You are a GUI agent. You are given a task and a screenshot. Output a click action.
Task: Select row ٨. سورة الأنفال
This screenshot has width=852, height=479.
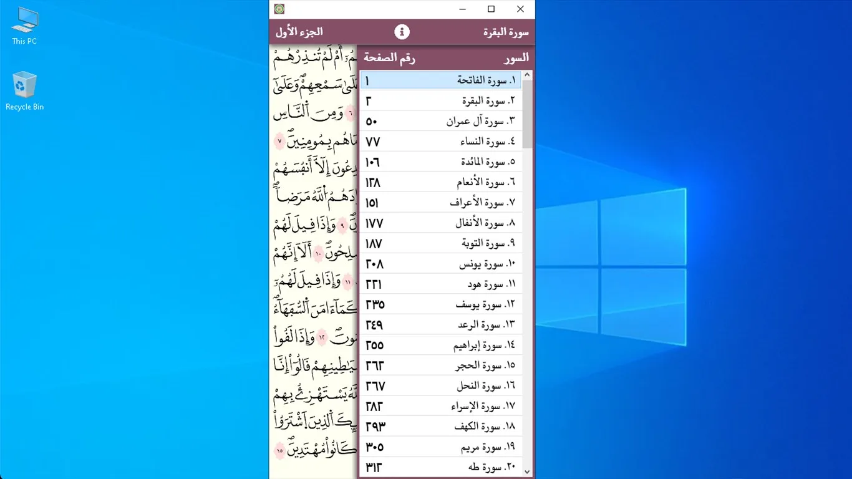440,223
